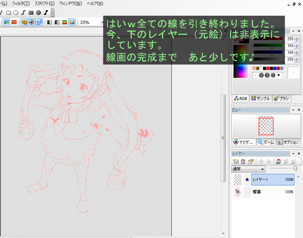The image size is (303, 238).
Task: Toggle the marker box on 背景 layer
Action: [x=247, y=192]
